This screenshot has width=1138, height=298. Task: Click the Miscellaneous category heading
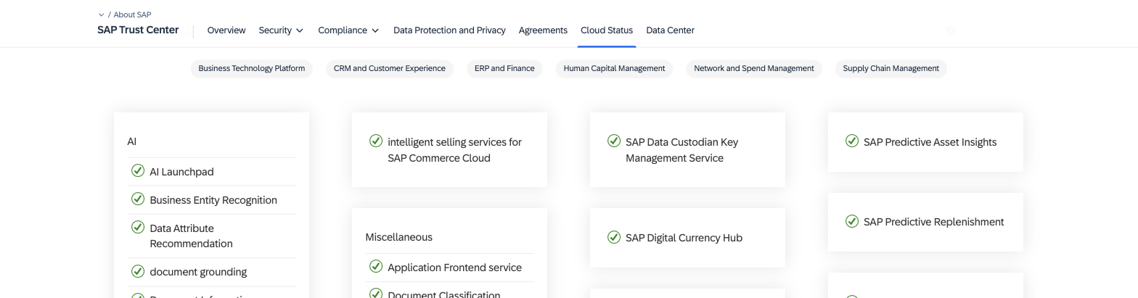[398, 237]
